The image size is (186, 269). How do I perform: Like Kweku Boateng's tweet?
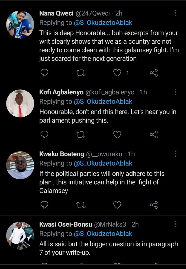118,205
